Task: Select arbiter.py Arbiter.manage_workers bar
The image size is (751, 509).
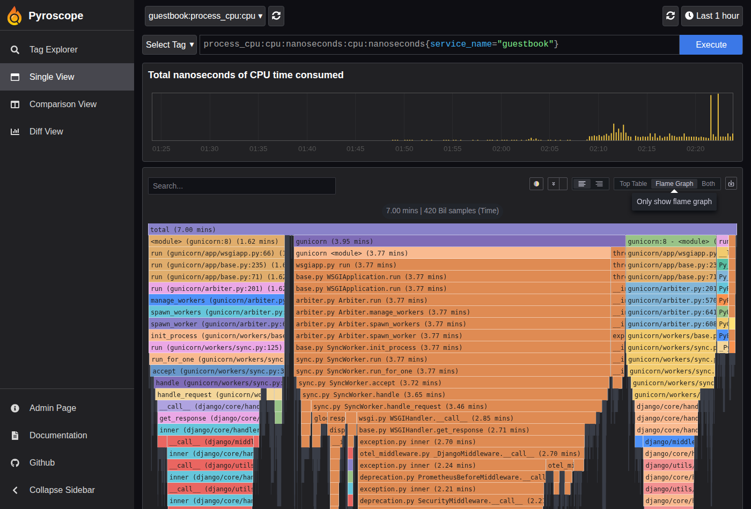Action: 452,312
